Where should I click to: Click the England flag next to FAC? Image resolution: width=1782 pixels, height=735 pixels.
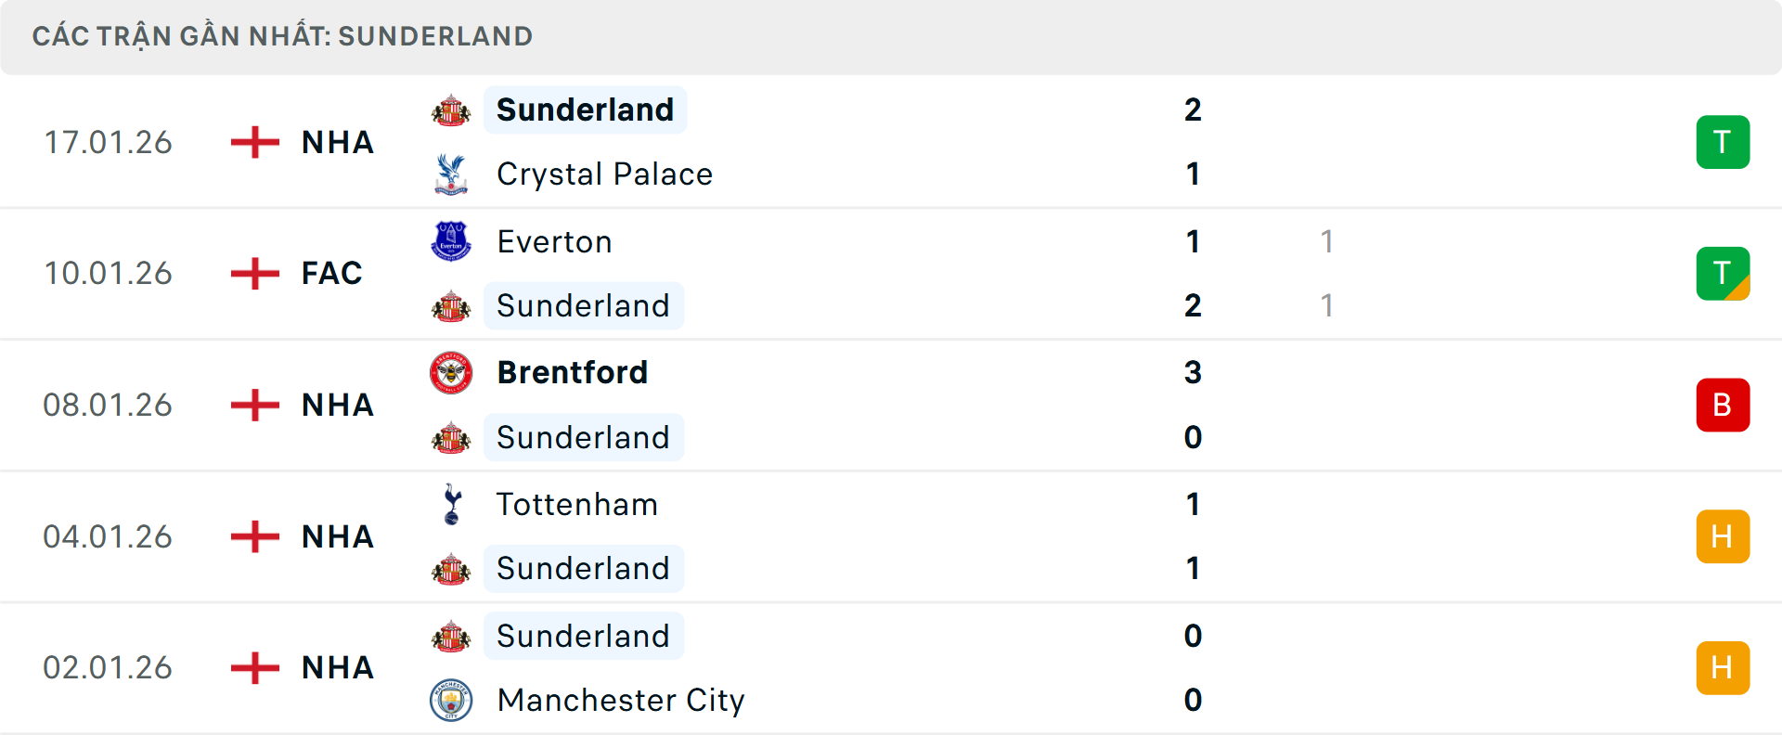(253, 273)
